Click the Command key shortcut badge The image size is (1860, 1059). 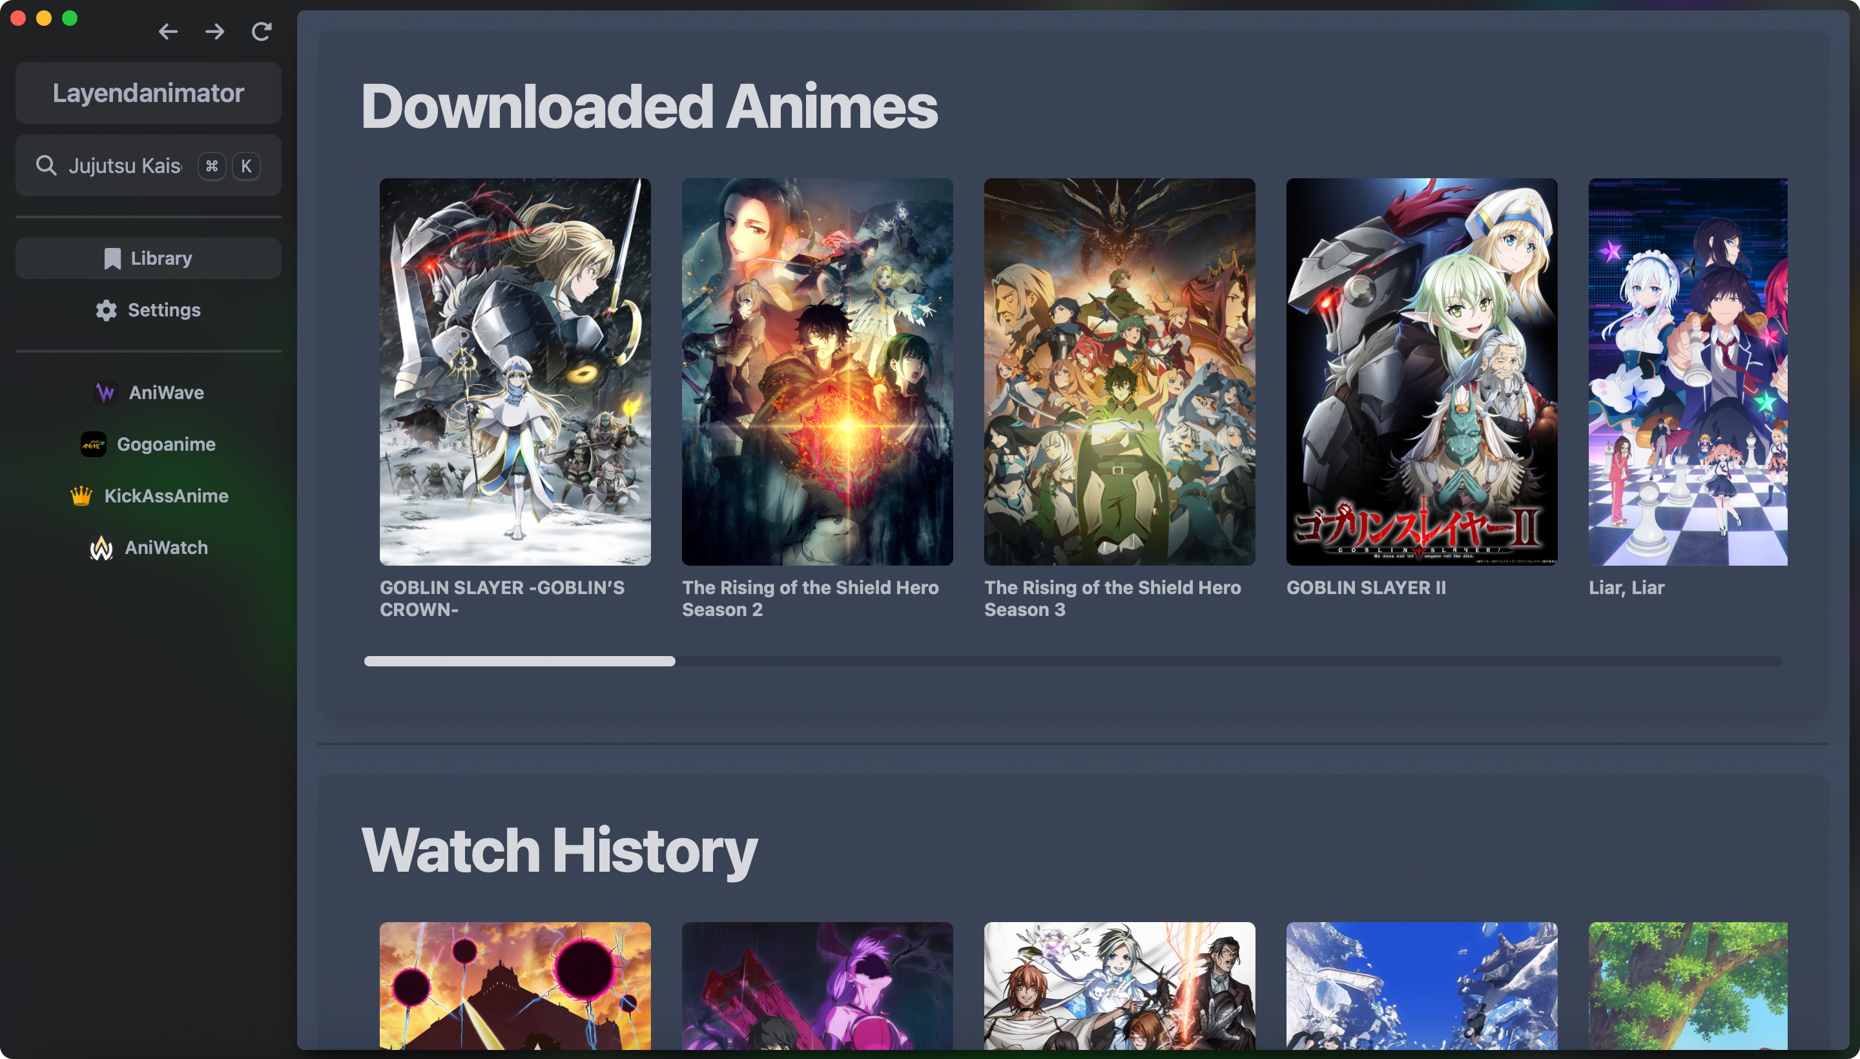[212, 166]
